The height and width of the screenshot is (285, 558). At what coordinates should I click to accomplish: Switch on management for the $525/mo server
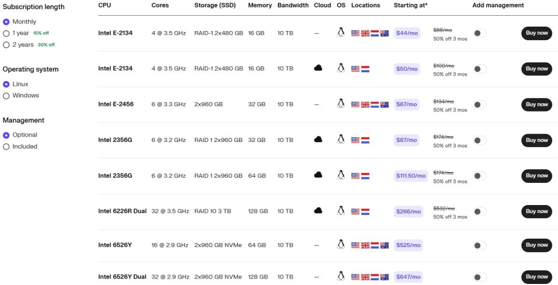tap(480, 245)
